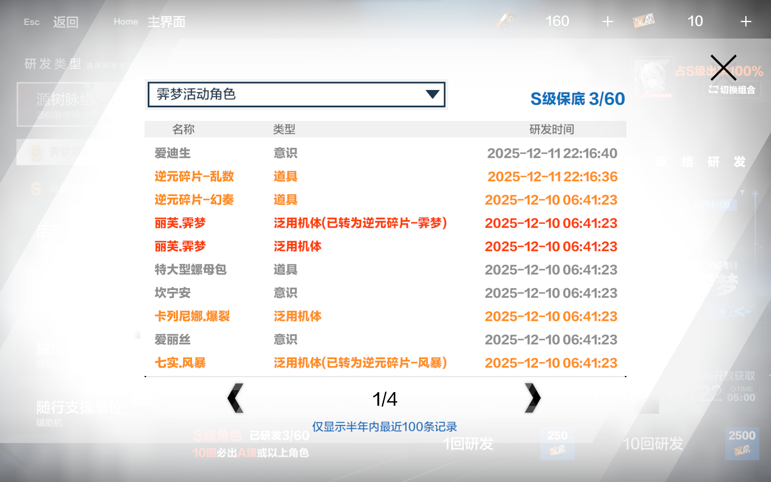Go to next records page arrow

[532, 398]
